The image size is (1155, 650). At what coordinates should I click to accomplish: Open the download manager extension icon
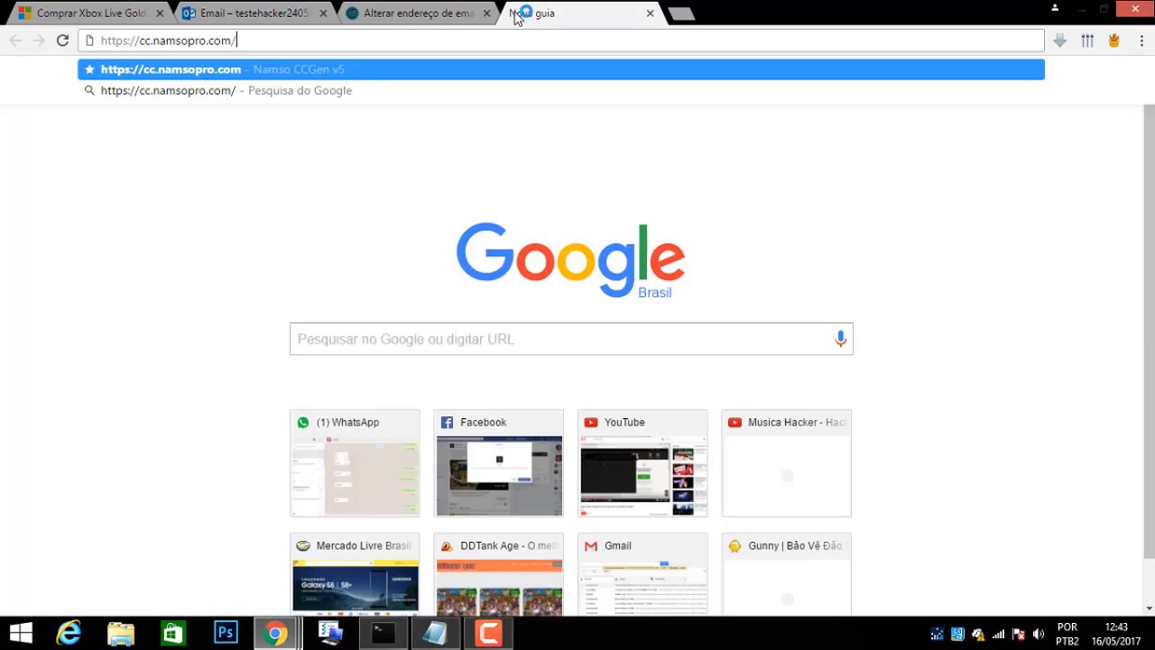[1060, 41]
